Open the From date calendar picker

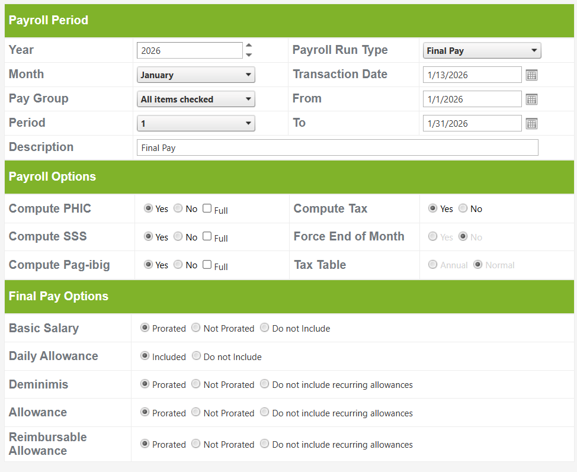[531, 99]
